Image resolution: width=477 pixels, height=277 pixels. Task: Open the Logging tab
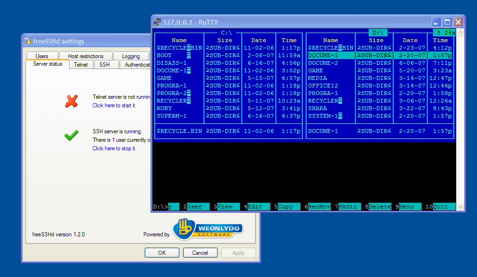tap(131, 56)
